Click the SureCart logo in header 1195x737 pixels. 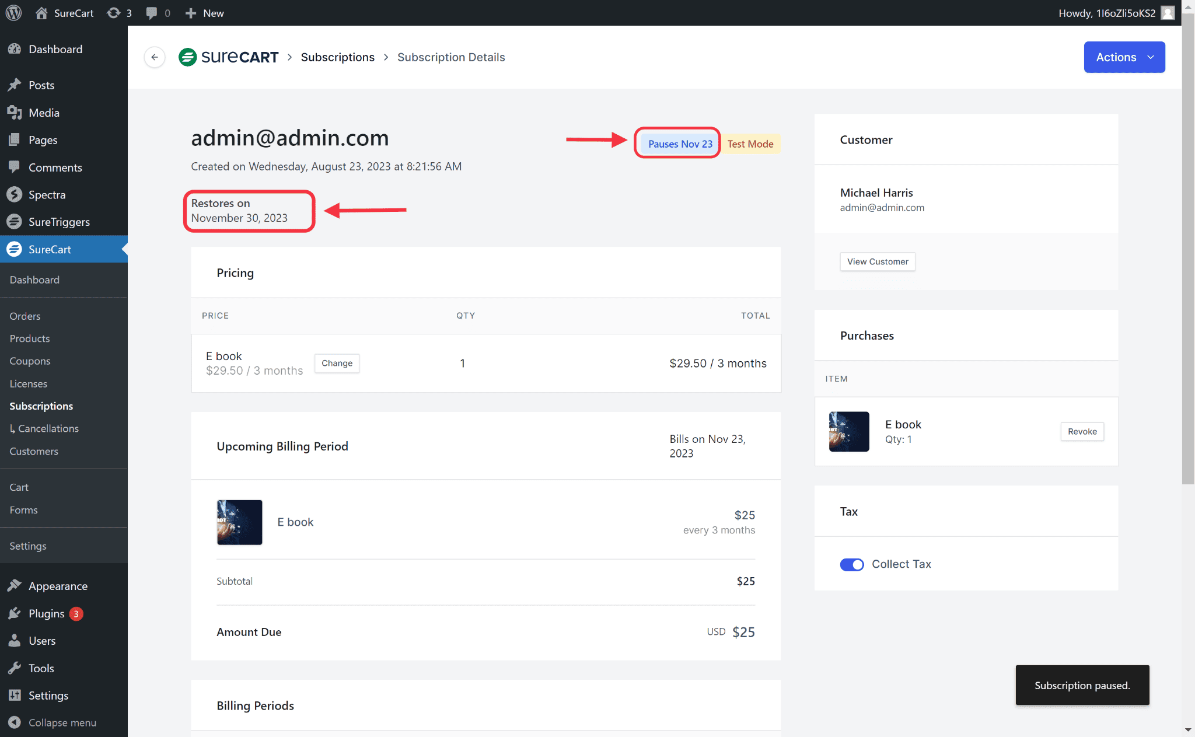[x=228, y=57]
